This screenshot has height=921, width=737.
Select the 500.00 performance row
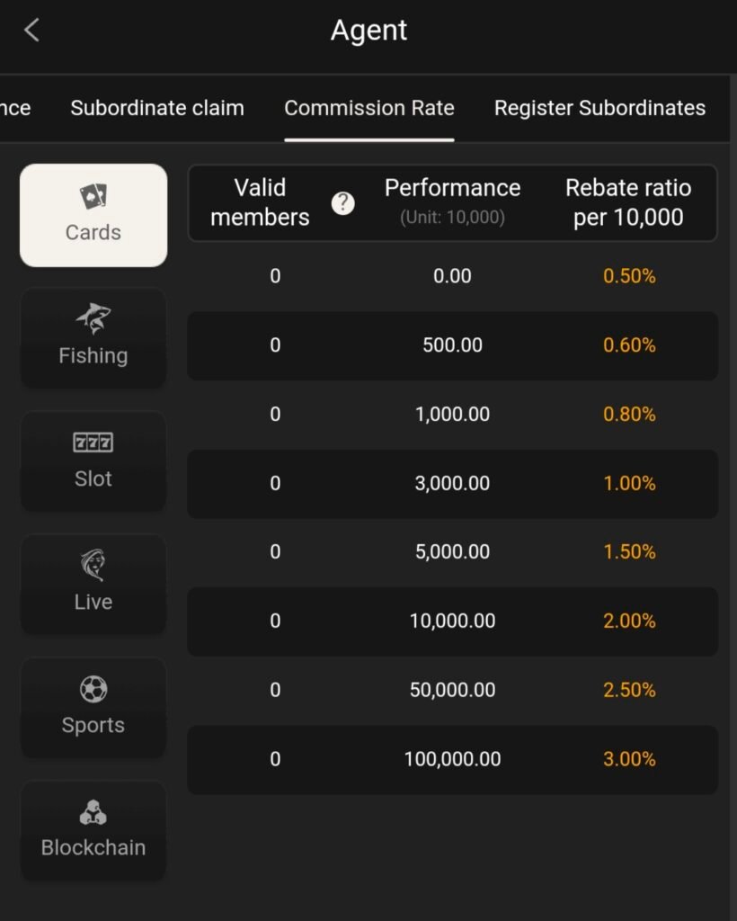point(452,346)
